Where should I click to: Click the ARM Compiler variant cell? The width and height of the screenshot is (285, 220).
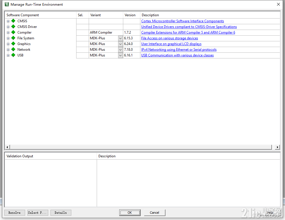click(x=106, y=32)
